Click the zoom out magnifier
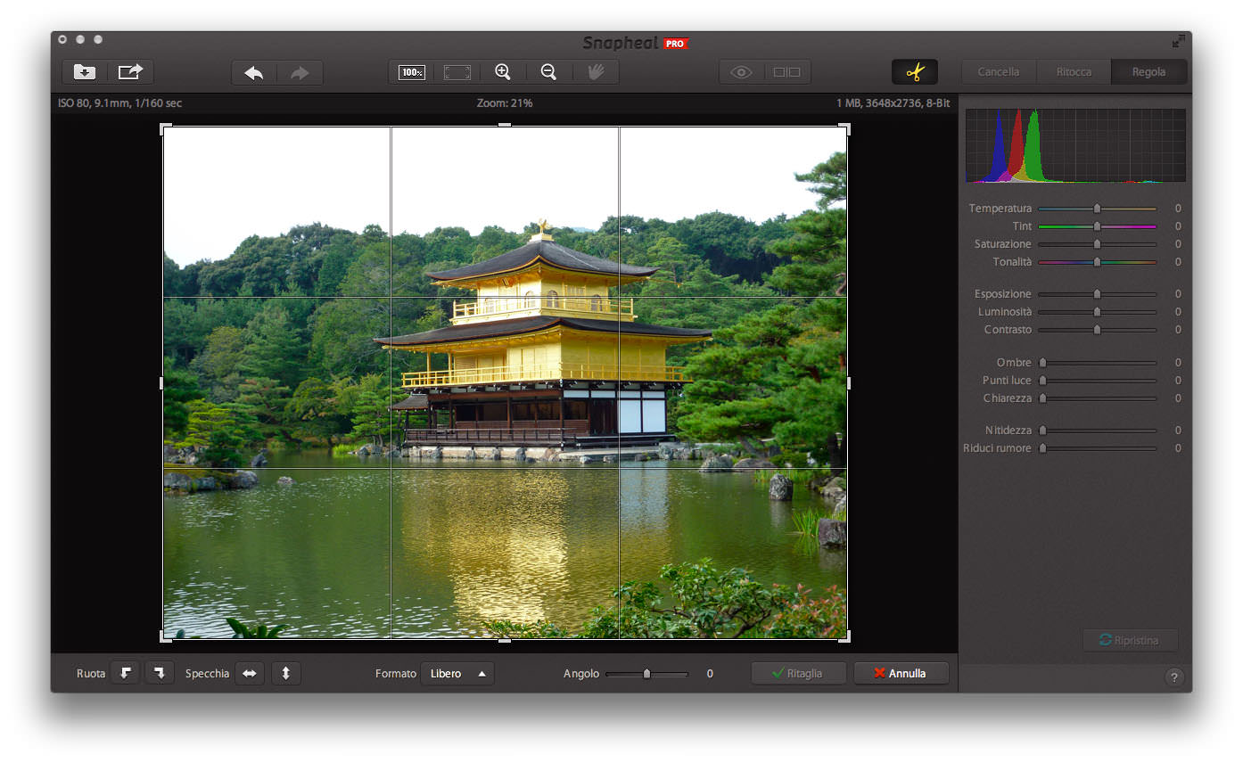 point(548,72)
